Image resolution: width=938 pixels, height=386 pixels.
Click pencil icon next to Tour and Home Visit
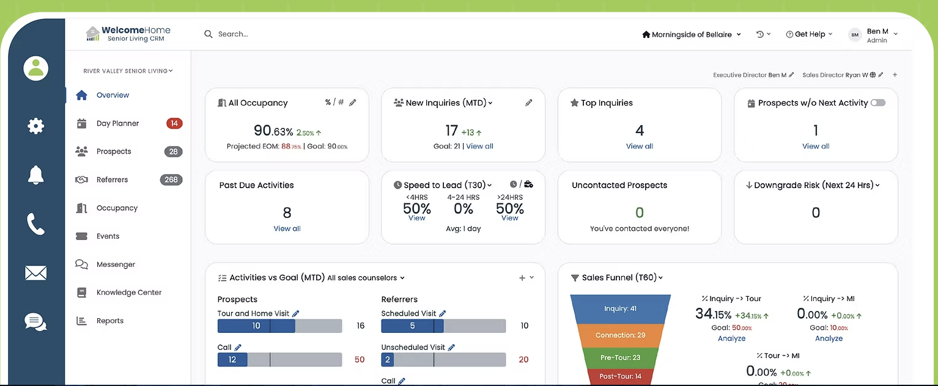click(296, 313)
